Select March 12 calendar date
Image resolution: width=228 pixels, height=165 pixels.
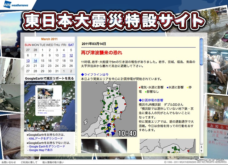[x=71, y=55]
